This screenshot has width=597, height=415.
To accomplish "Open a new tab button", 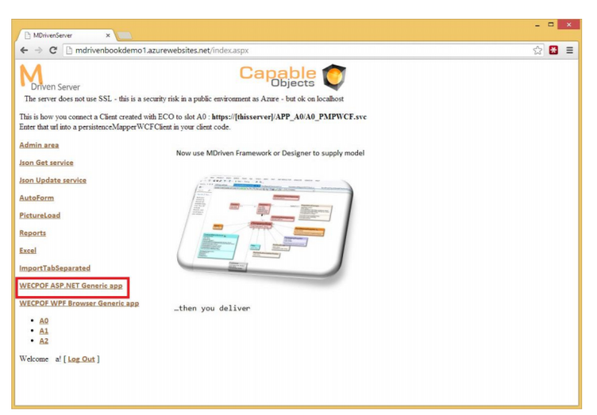I will pyautogui.click(x=125, y=36).
